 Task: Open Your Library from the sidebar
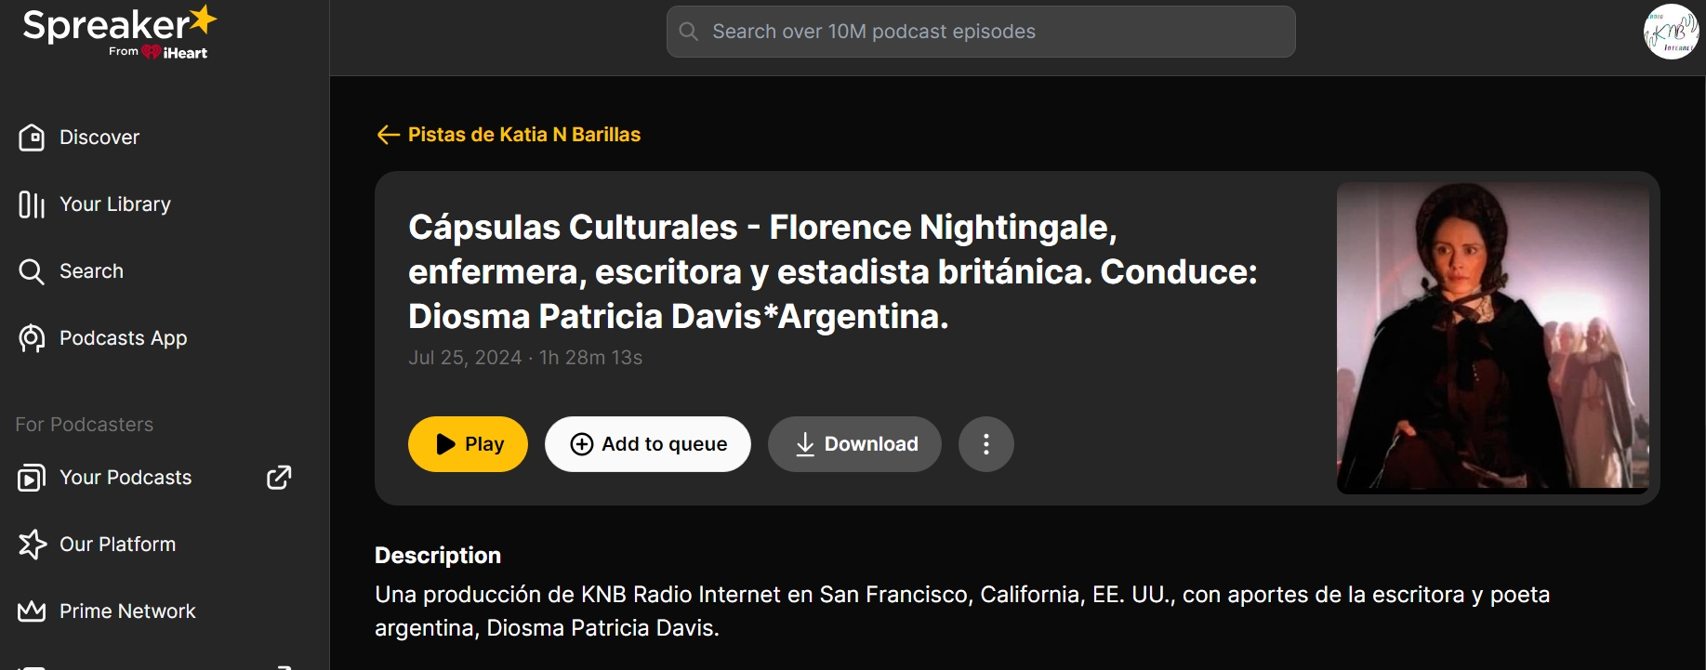tap(114, 204)
